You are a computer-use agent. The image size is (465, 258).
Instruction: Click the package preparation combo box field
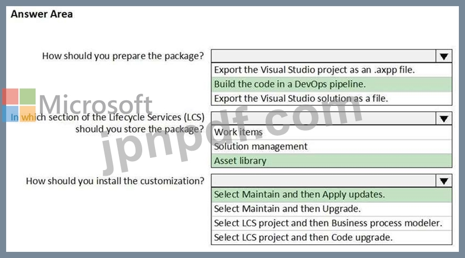[323, 56]
